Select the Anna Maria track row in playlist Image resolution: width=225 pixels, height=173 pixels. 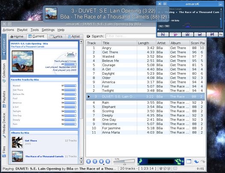click(145, 132)
